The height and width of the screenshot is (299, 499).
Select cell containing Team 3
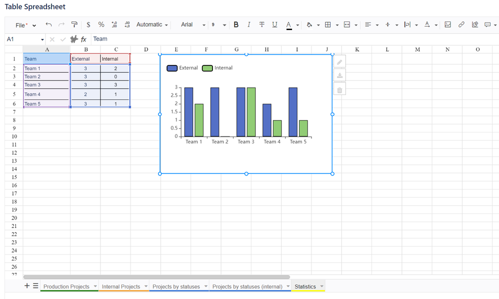coord(46,85)
